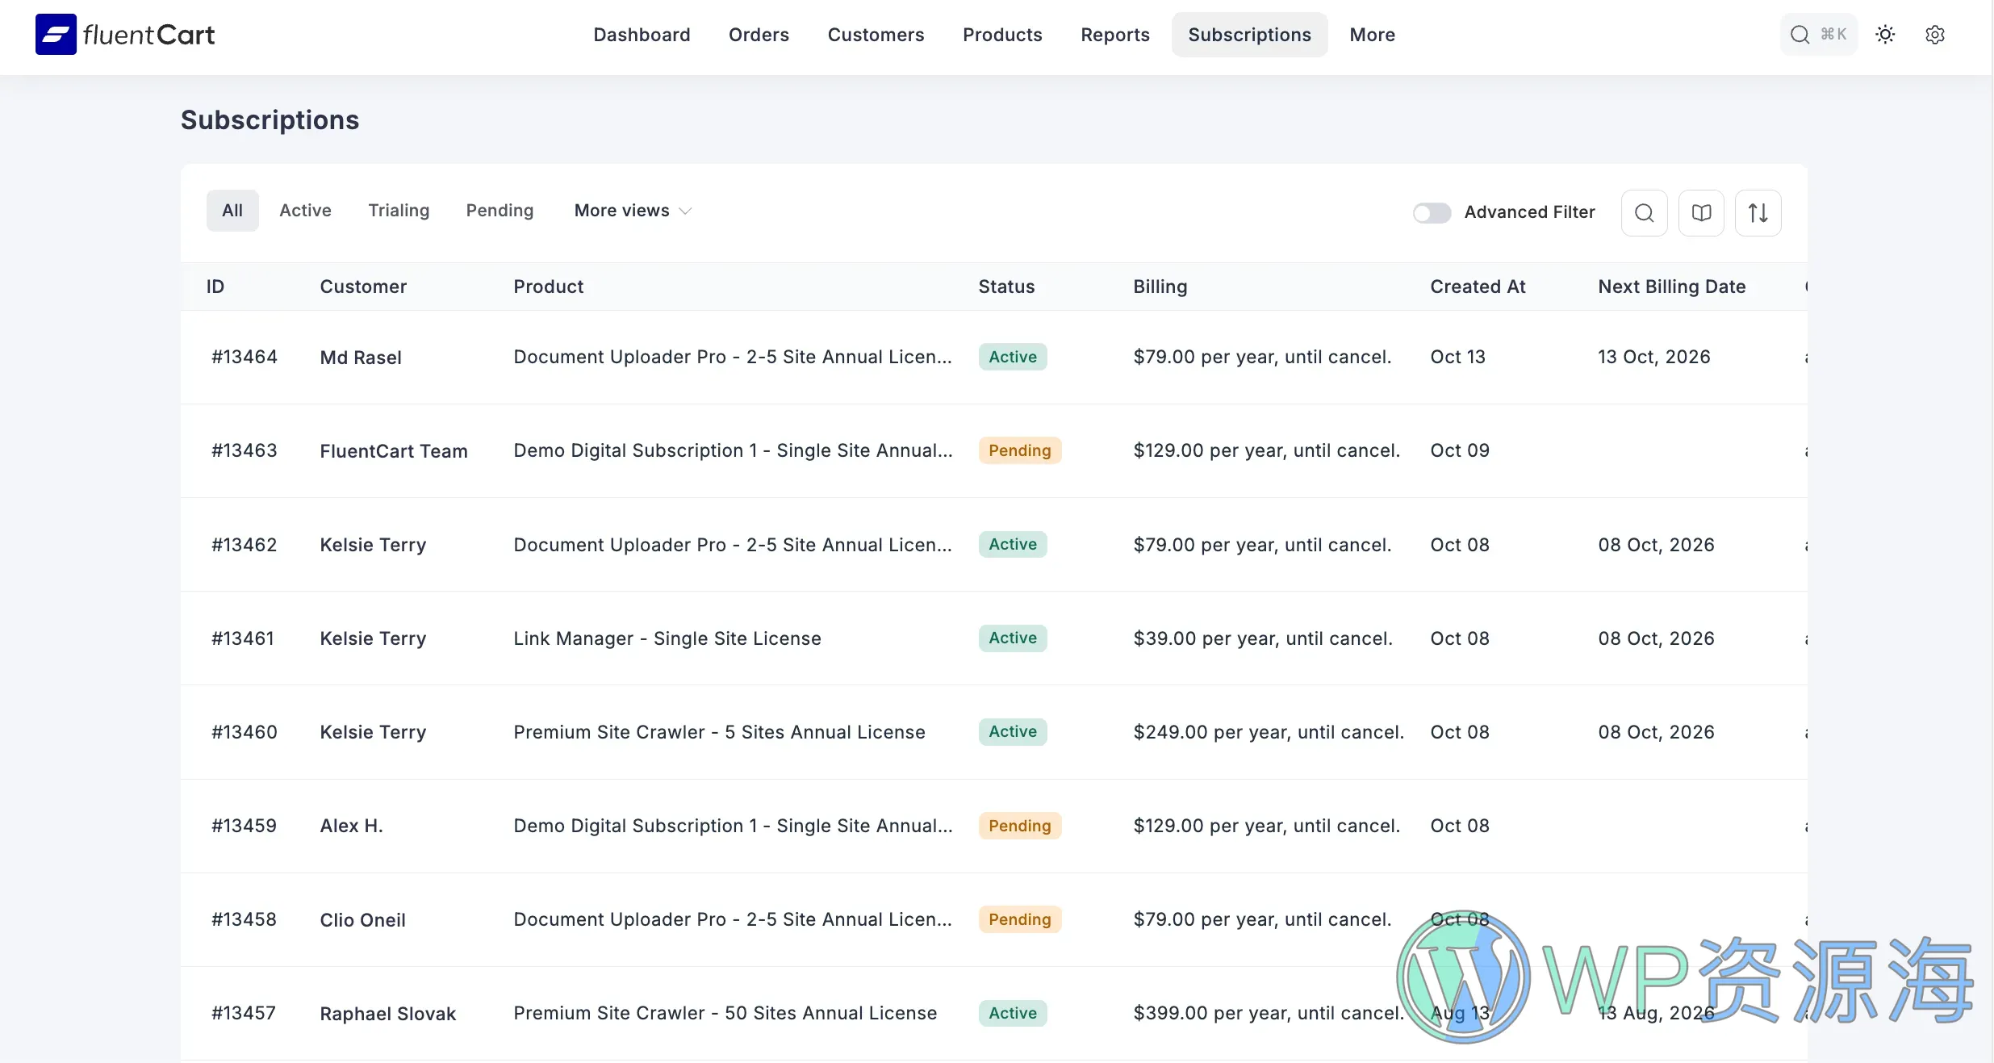
Task: Expand the More views dropdown
Action: (x=632, y=210)
